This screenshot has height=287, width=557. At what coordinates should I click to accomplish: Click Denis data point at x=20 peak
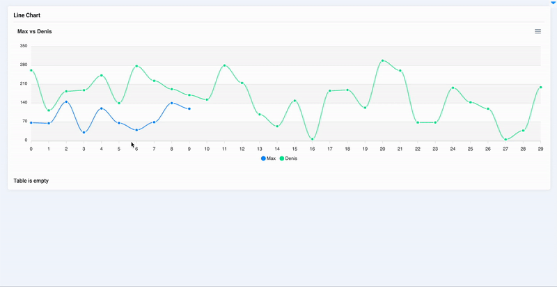(382, 61)
